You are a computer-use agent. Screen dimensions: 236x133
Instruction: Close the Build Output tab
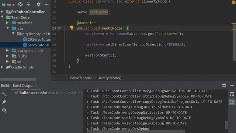[36, 85]
